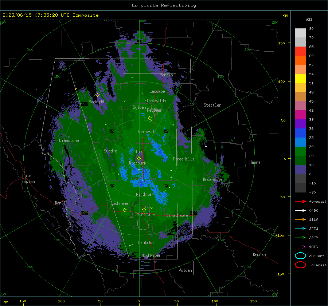Click the Okotoks label
Image resolution: width=328 pixels, height=306 pixels.
click(146, 243)
